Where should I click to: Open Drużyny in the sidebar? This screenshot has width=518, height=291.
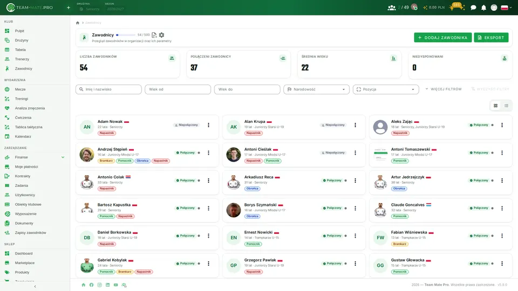point(22,40)
